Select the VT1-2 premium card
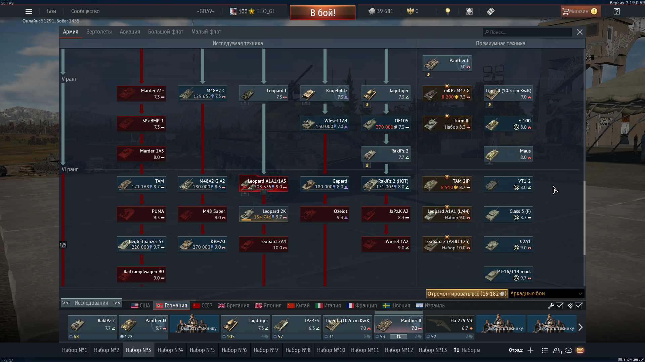Screen dimensions: 645x362 point(508,184)
